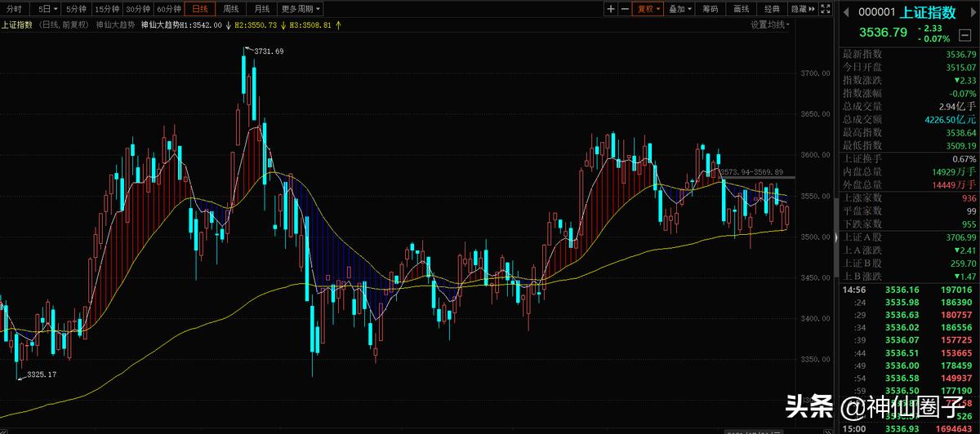Click the 3573.94-3569.89 gap label
Image resolution: width=980 pixels, height=434 pixels.
tap(753, 172)
